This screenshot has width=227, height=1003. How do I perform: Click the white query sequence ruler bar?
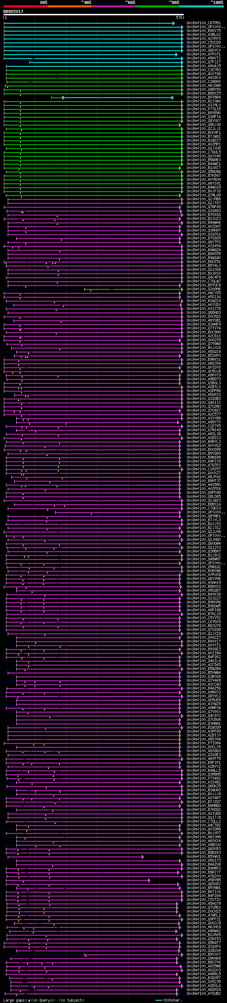[x=94, y=14]
